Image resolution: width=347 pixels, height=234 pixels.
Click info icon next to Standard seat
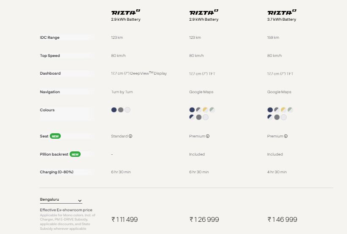[x=130, y=136]
